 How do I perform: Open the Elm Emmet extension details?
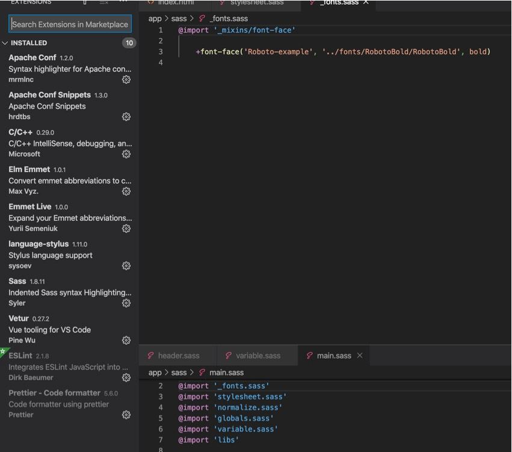[x=69, y=180]
